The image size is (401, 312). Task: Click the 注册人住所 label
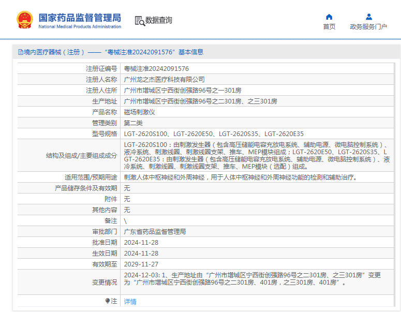click(x=101, y=90)
